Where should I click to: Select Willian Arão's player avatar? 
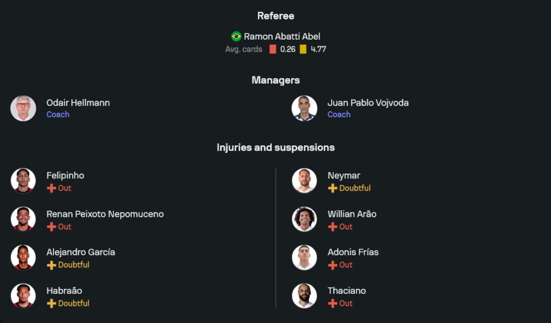pyautogui.click(x=304, y=219)
